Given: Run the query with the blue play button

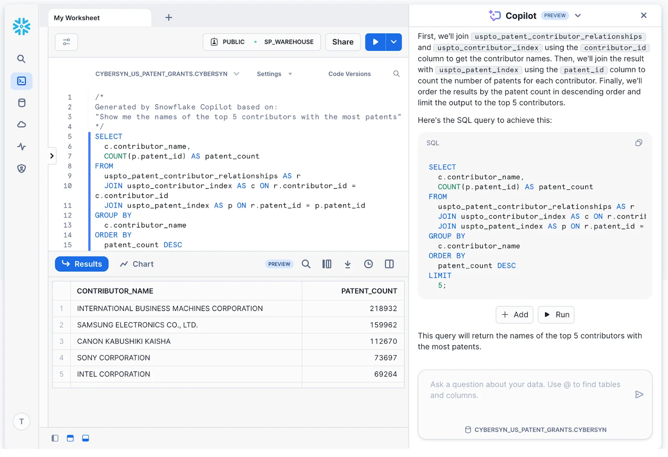Looking at the screenshot, I should tap(375, 42).
